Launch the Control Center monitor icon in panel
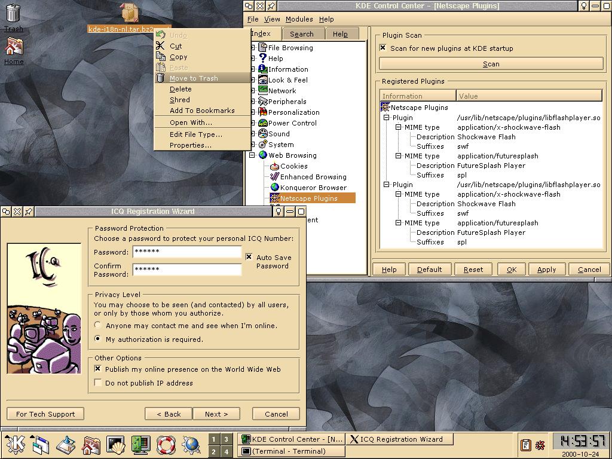 click(x=140, y=445)
